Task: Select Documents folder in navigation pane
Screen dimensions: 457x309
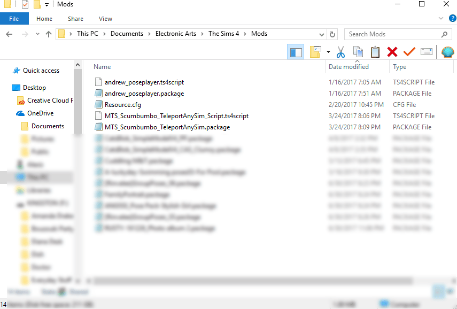Action: pos(48,126)
